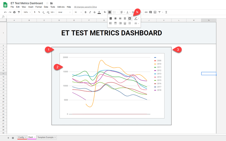Select column N header

coord(209,20)
